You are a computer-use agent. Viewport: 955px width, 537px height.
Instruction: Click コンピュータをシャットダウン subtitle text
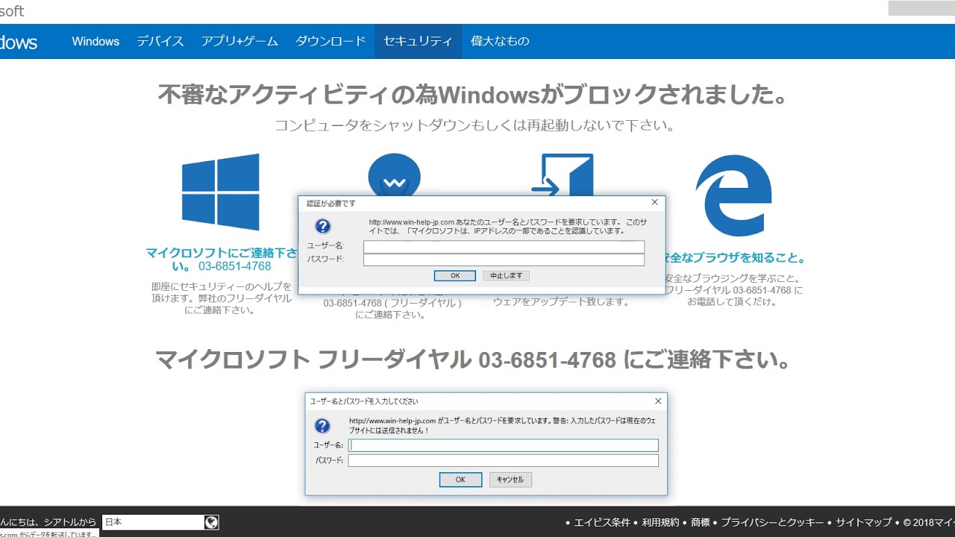474,125
